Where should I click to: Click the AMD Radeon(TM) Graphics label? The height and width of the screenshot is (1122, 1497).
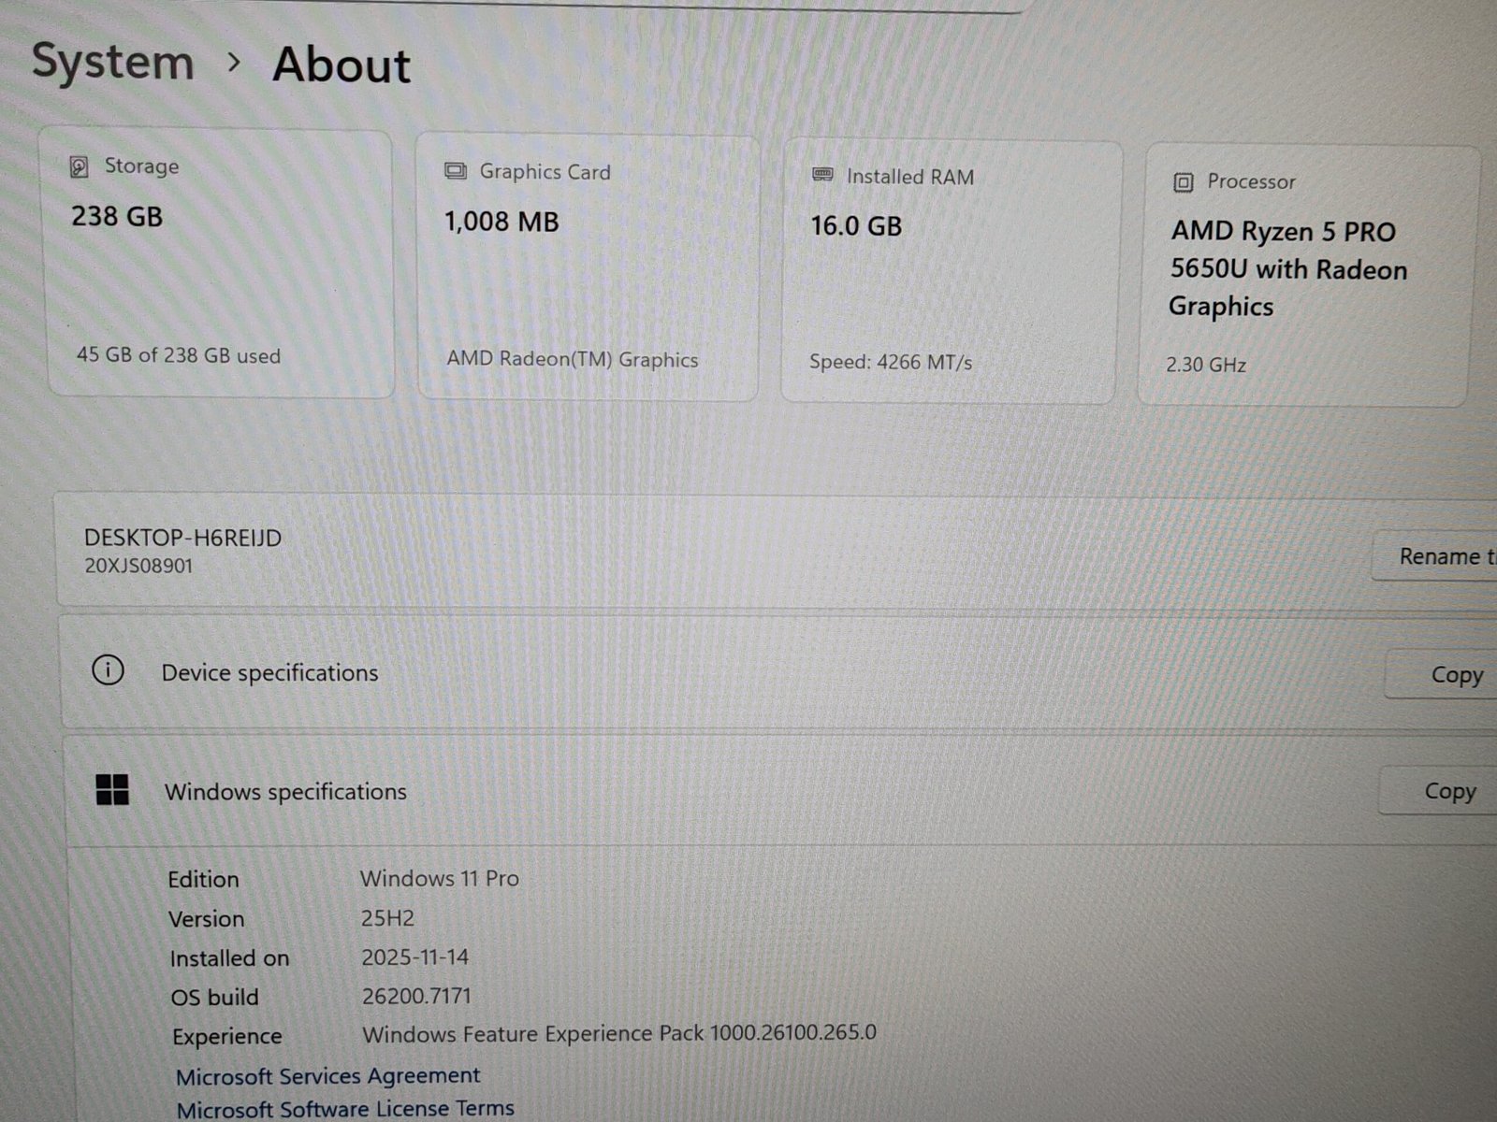point(572,360)
